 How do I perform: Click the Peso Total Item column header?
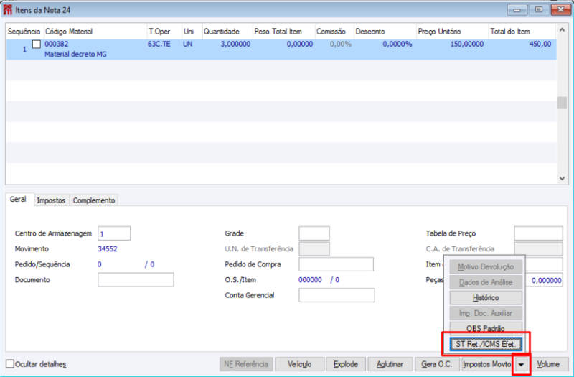point(283,32)
